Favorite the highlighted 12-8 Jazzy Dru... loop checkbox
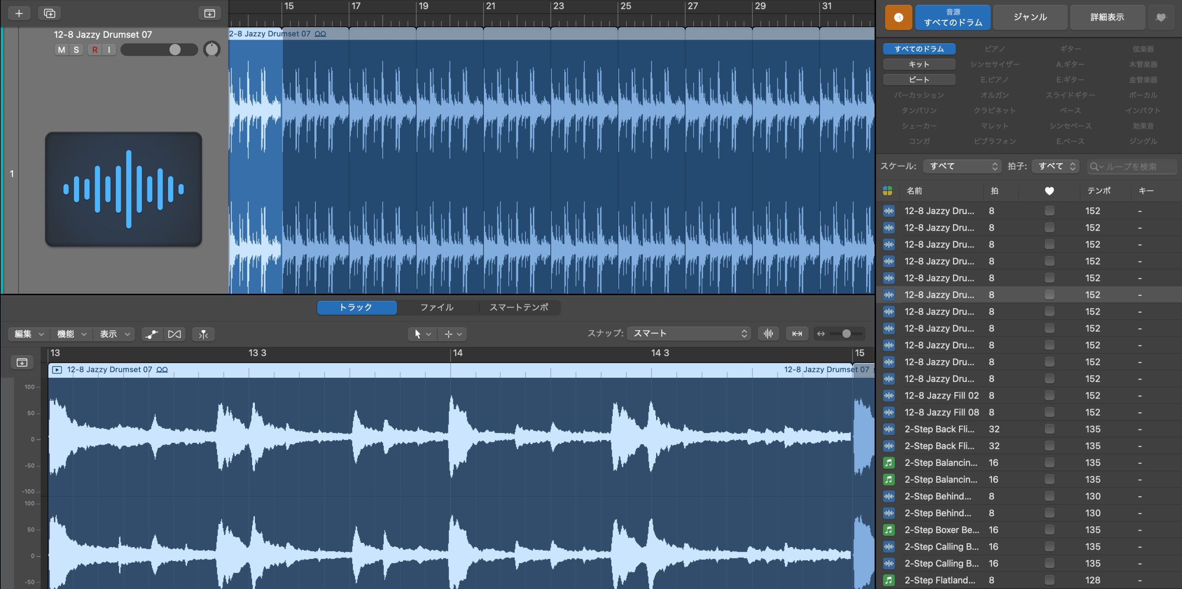The width and height of the screenshot is (1182, 589). click(x=1049, y=294)
